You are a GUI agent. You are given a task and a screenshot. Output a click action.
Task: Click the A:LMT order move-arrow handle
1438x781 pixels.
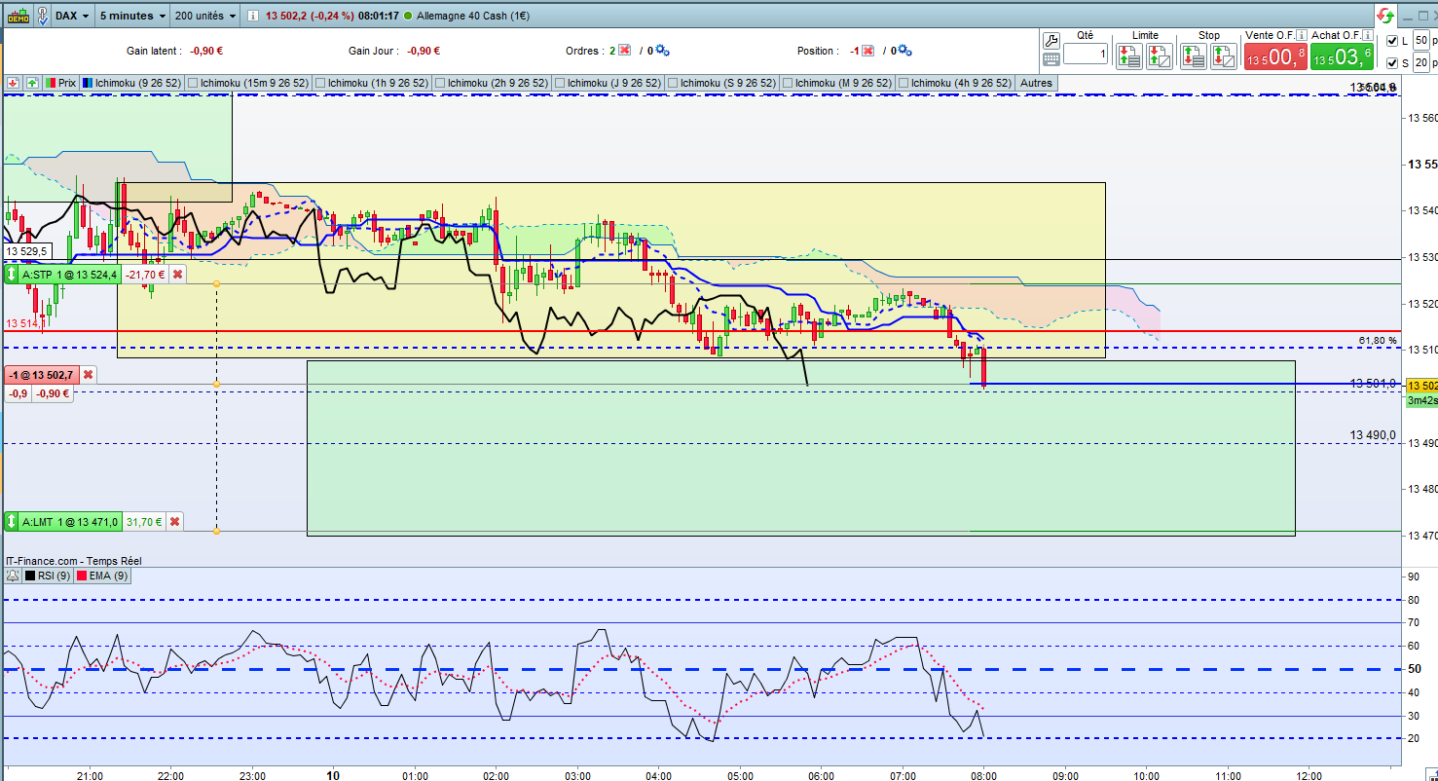[x=13, y=522]
